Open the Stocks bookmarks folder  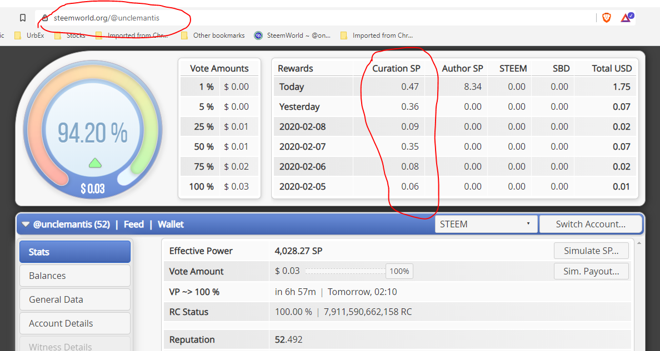tap(70, 35)
